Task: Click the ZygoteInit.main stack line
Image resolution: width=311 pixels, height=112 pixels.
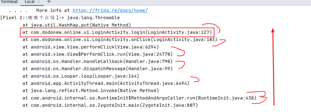Action: pos(110,105)
